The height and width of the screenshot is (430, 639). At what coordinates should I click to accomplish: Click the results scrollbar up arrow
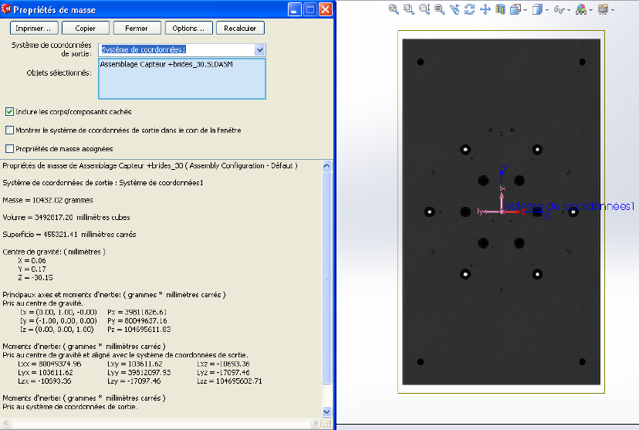point(326,165)
